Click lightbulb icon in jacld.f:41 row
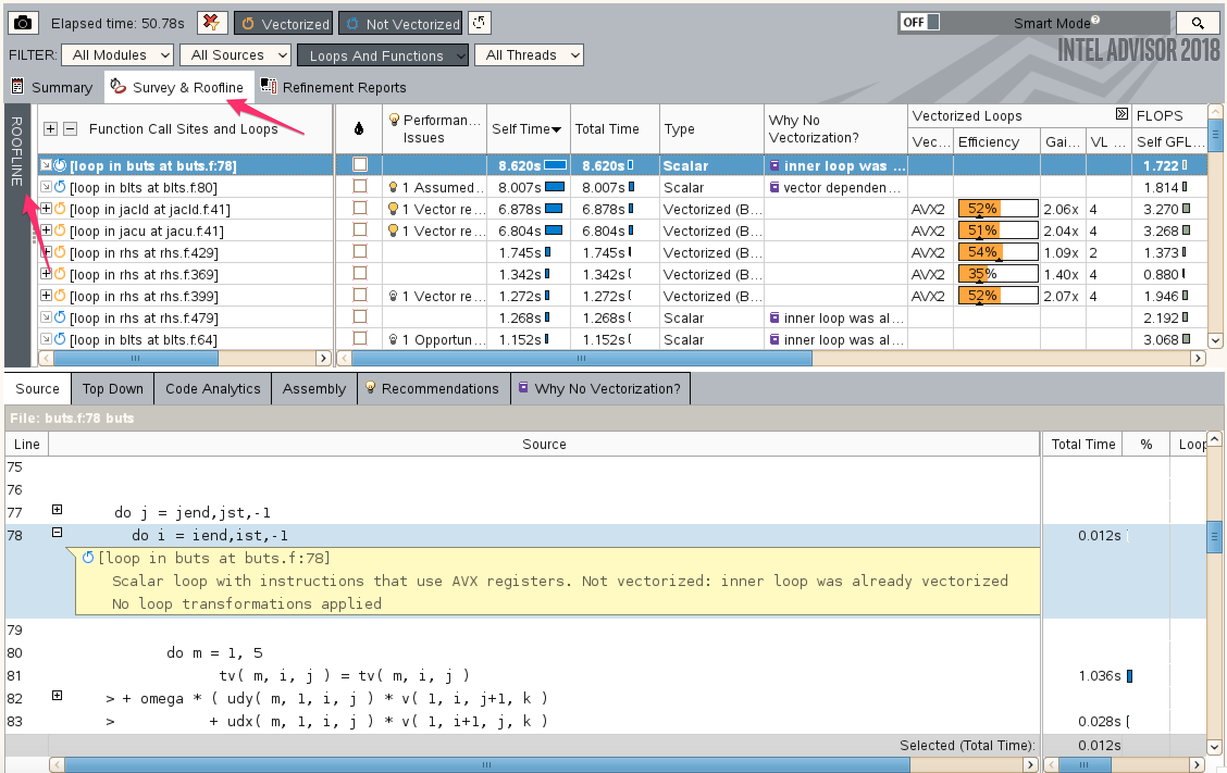1227x773 pixels. (393, 209)
